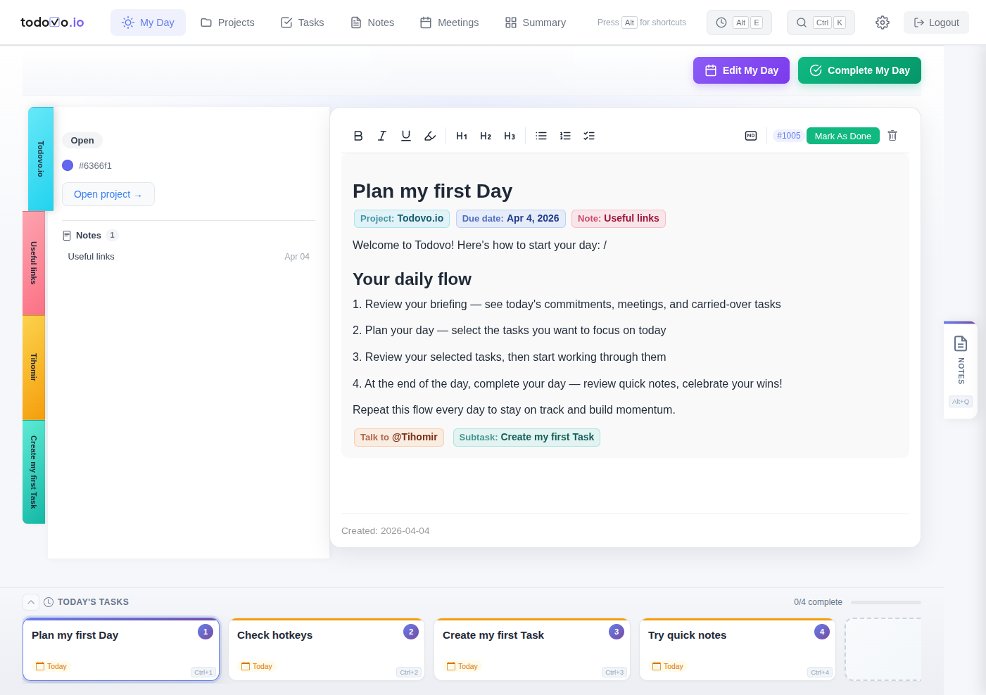
Task: Insert a numbered list
Action: [x=565, y=136]
